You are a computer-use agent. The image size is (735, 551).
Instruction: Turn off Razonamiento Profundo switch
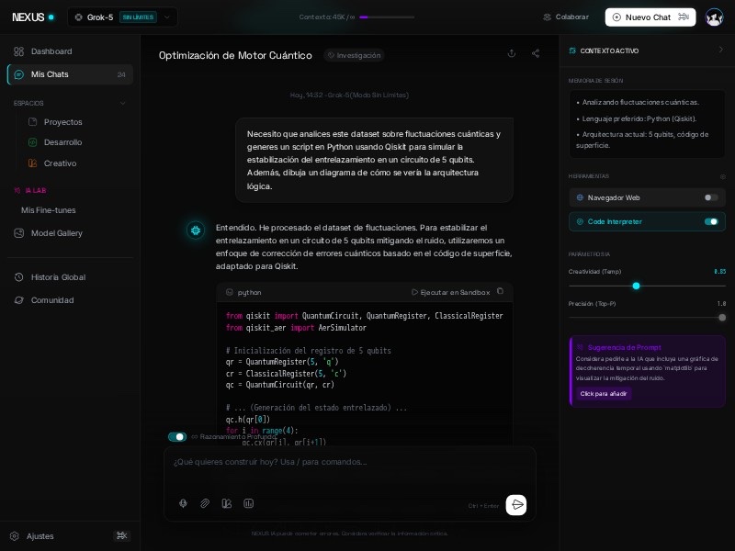(x=177, y=437)
